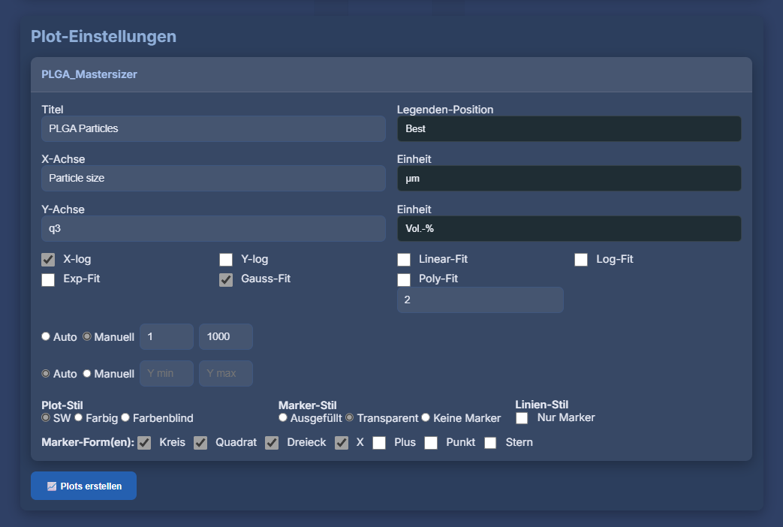Viewport: 783px width, 527px height.
Task: Disable the Gauss-Fit checkbox
Action: tap(226, 279)
